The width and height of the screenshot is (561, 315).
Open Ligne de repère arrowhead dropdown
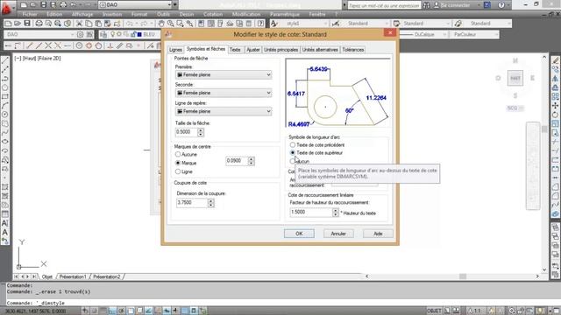[224, 111]
